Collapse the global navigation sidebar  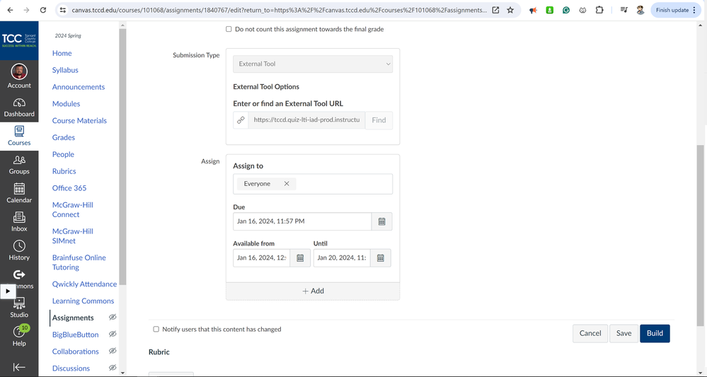pyautogui.click(x=19, y=366)
